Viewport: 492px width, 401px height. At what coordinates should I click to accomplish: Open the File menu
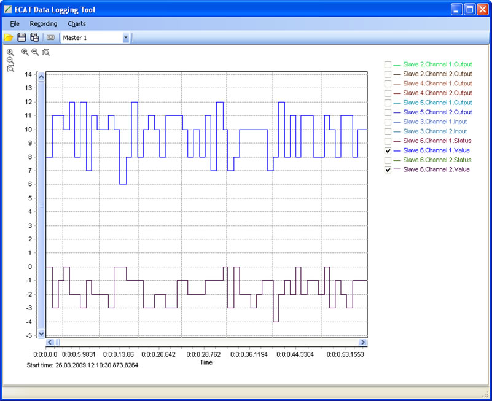pos(15,23)
